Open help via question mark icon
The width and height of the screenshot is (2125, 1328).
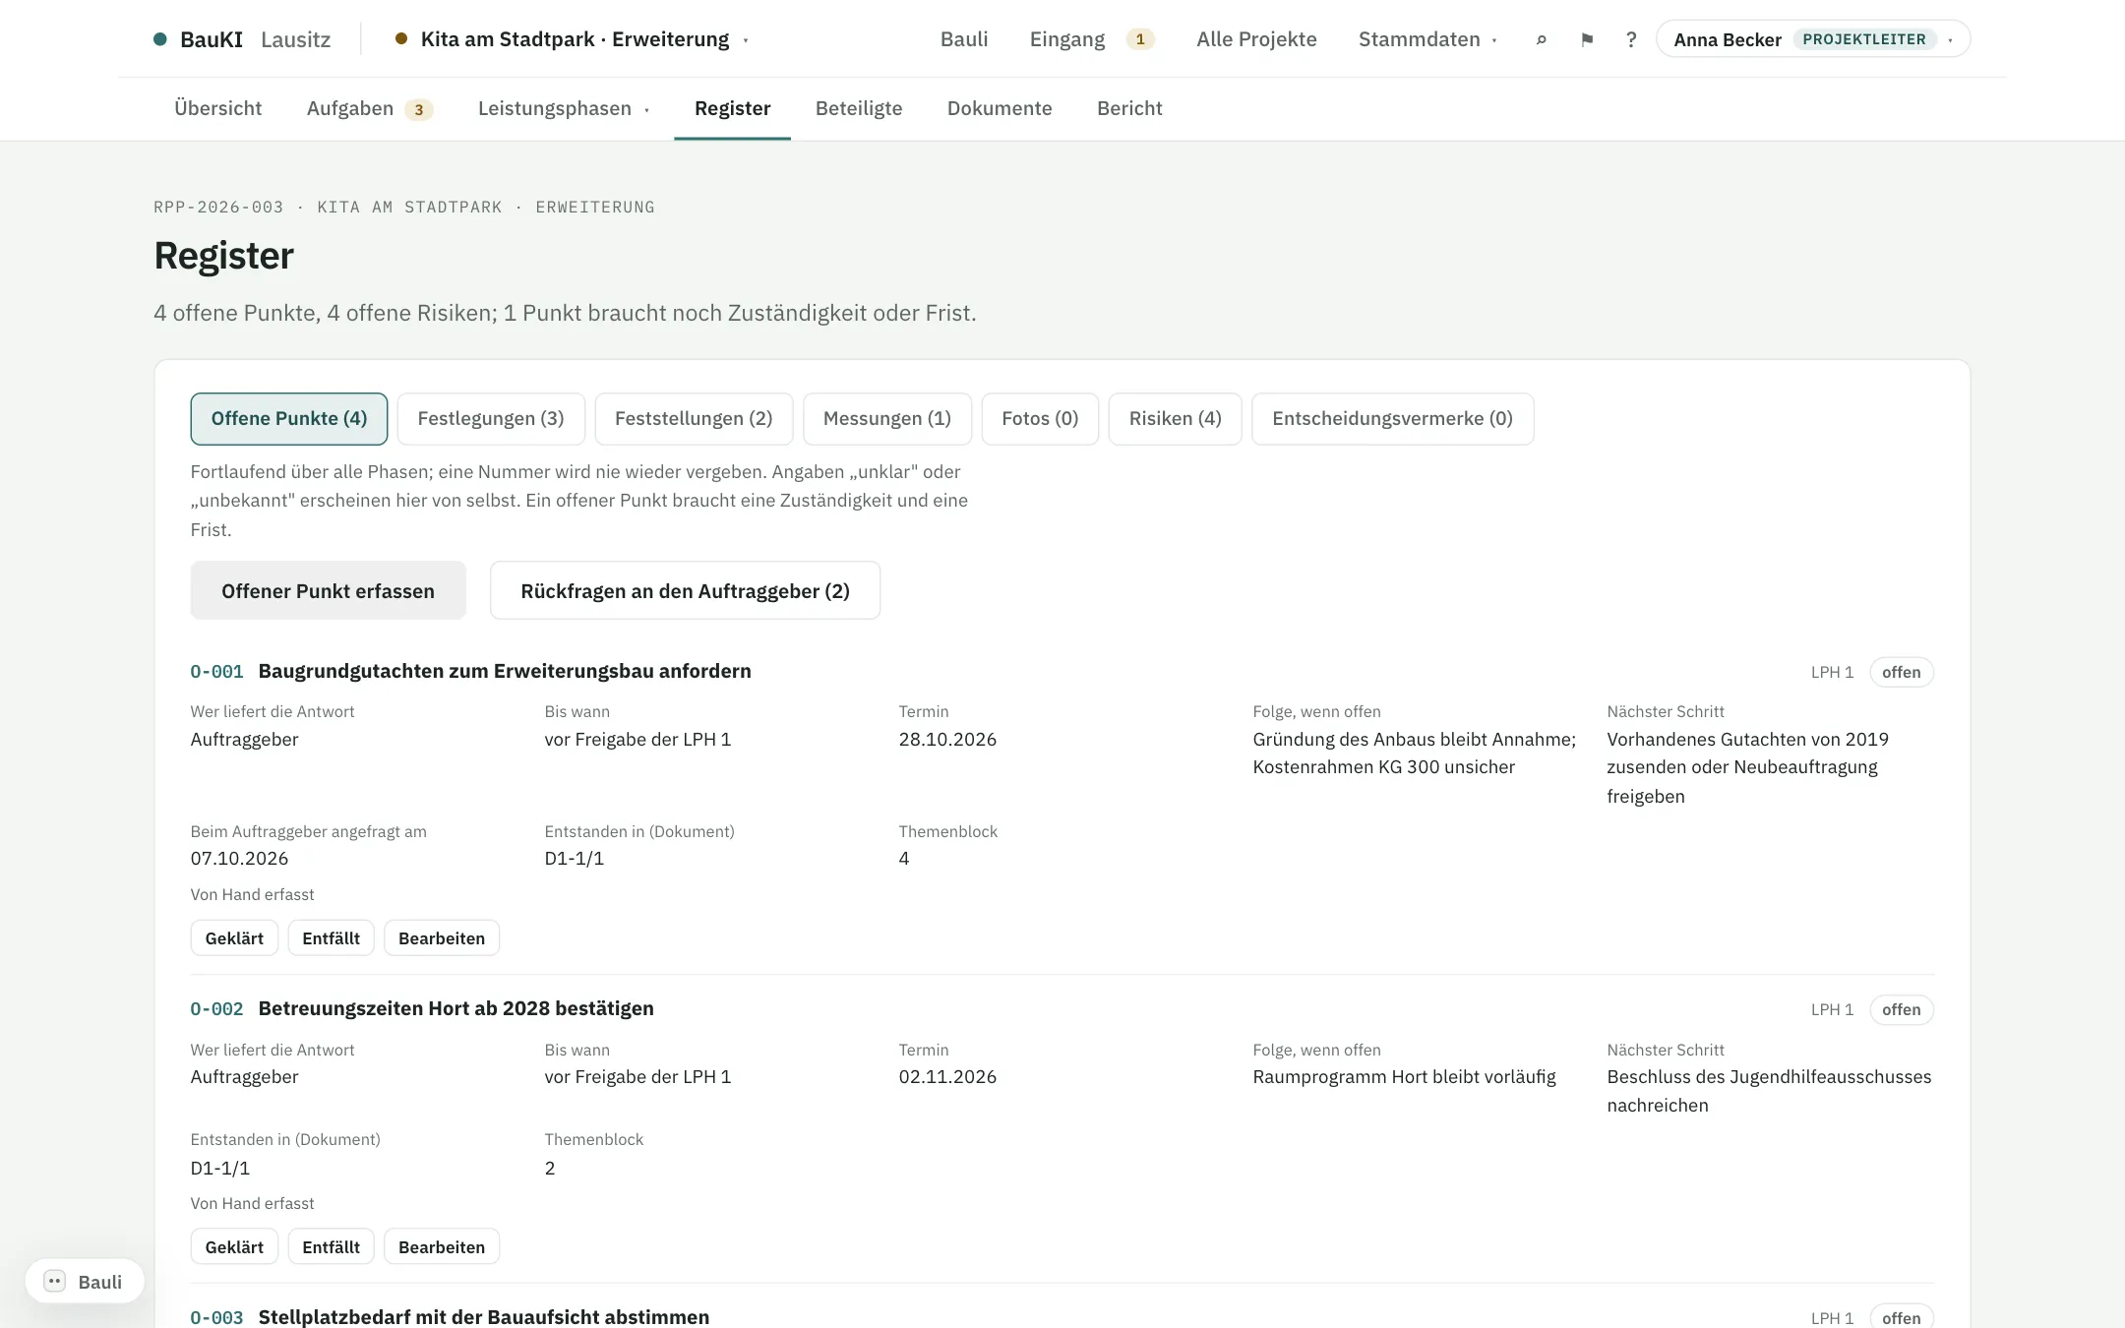1631,39
